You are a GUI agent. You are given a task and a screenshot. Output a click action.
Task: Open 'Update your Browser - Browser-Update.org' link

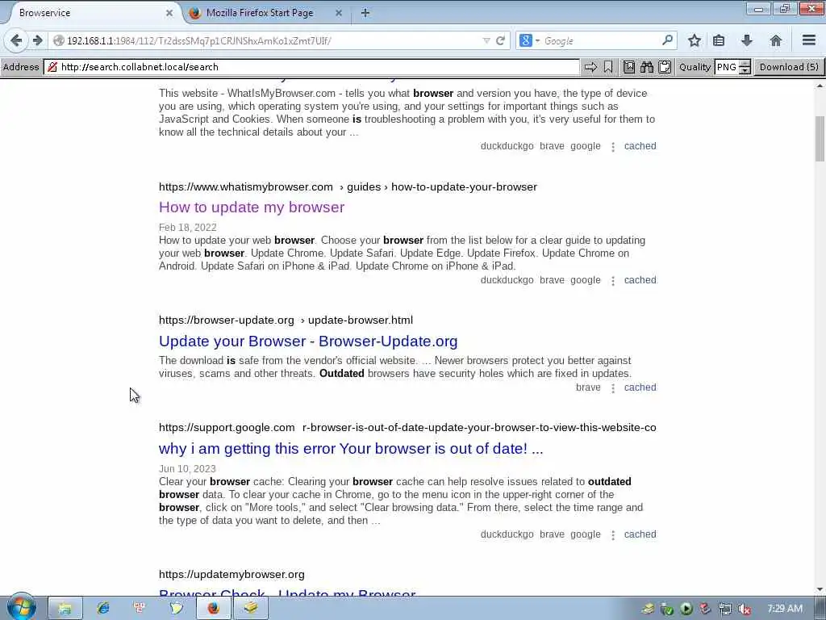pos(308,341)
